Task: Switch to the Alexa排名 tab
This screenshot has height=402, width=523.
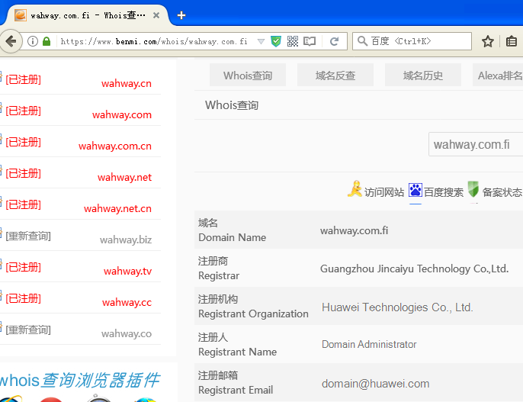Action: pos(498,75)
